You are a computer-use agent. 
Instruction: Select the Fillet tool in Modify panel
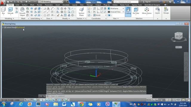point(73,12)
